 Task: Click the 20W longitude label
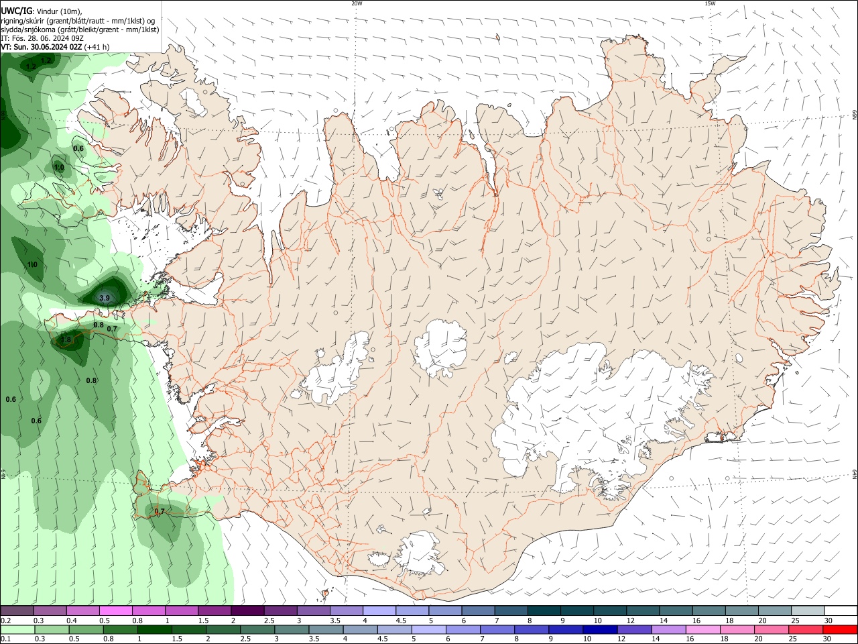(x=357, y=3)
